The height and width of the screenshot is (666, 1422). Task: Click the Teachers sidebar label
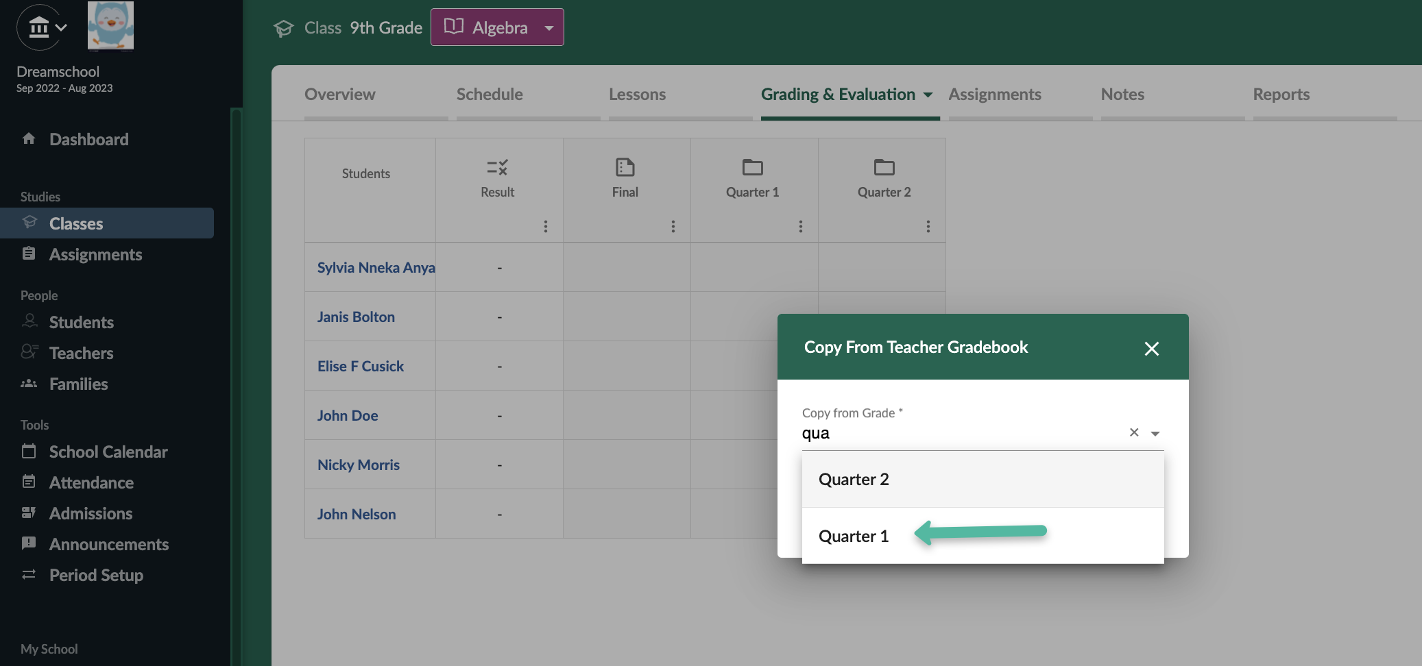(82, 353)
